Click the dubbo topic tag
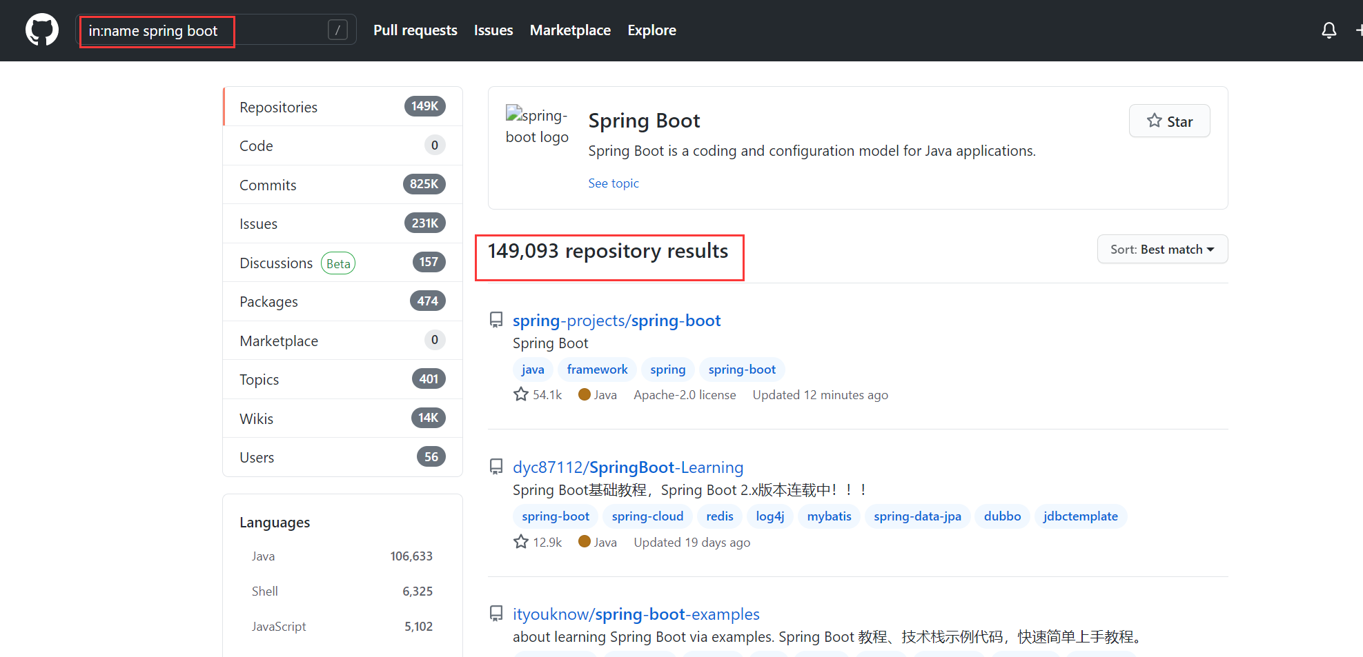This screenshot has height=657, width=1363. coord(1002,516)
